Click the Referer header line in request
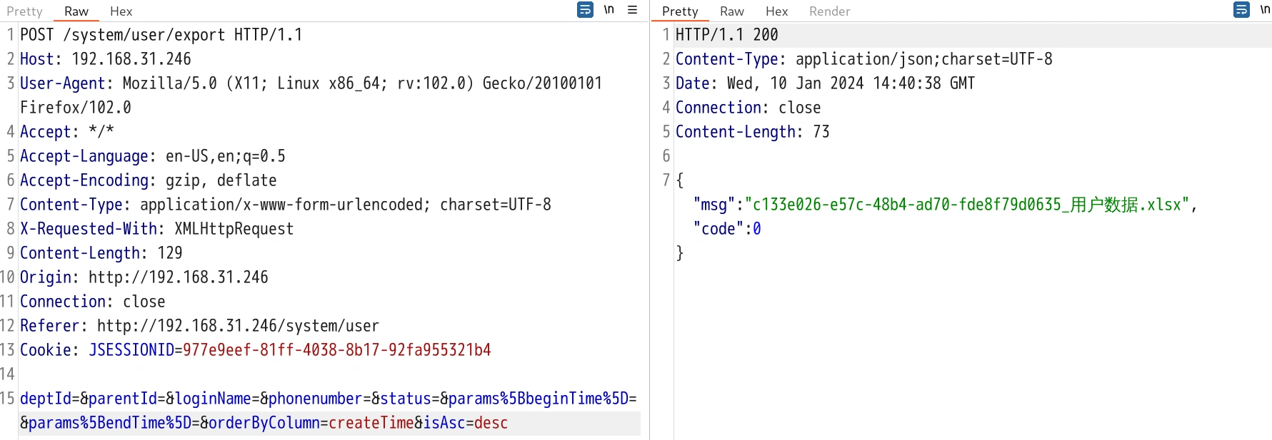Screen dimensions: 1272x440 [x=199, y=326]
